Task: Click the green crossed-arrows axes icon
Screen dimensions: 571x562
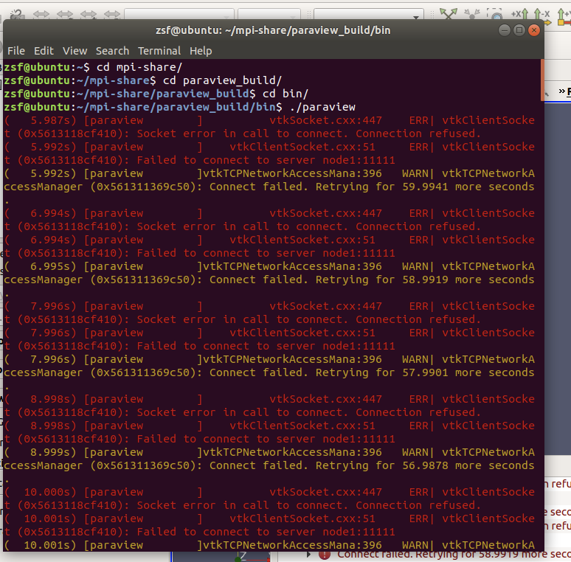Action: coord(448,13)
